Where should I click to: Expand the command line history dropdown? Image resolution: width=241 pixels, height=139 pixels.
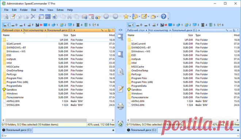click(238, 136)
